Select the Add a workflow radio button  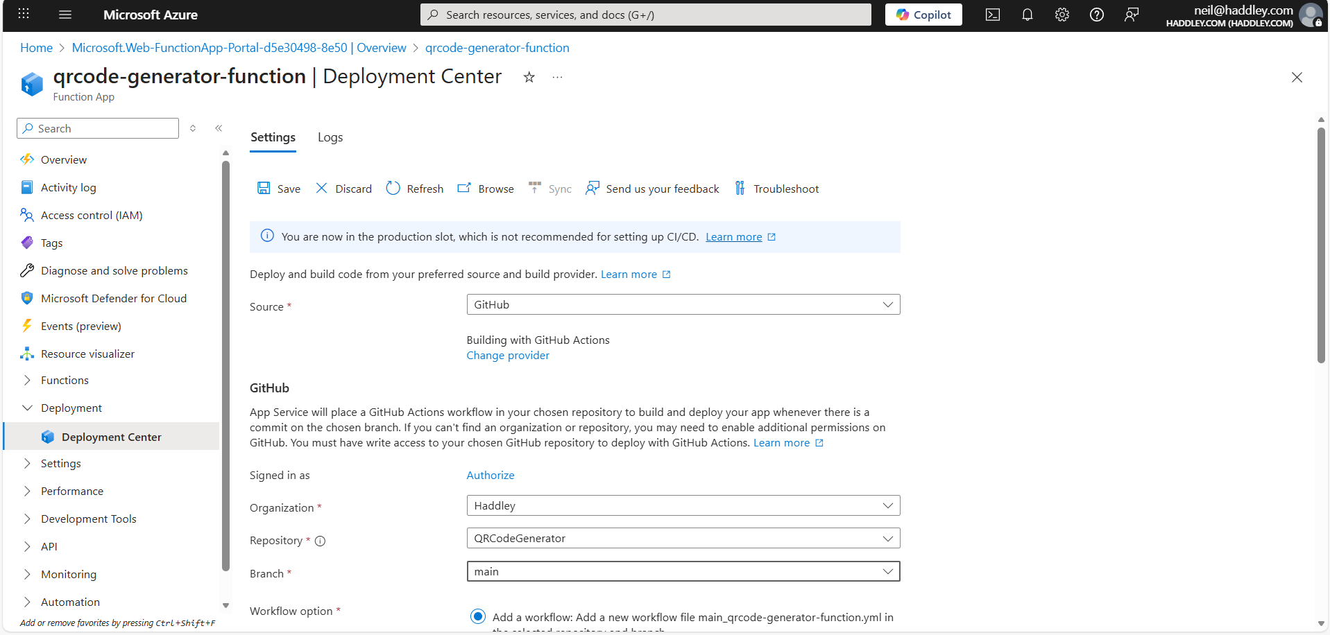pyautogui.click(x=477, y=616)
